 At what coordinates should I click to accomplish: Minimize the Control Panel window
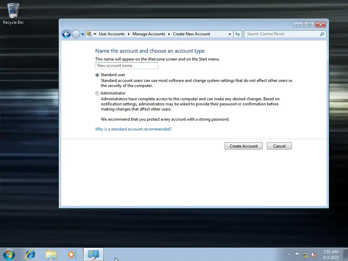[x=298, y=24]
